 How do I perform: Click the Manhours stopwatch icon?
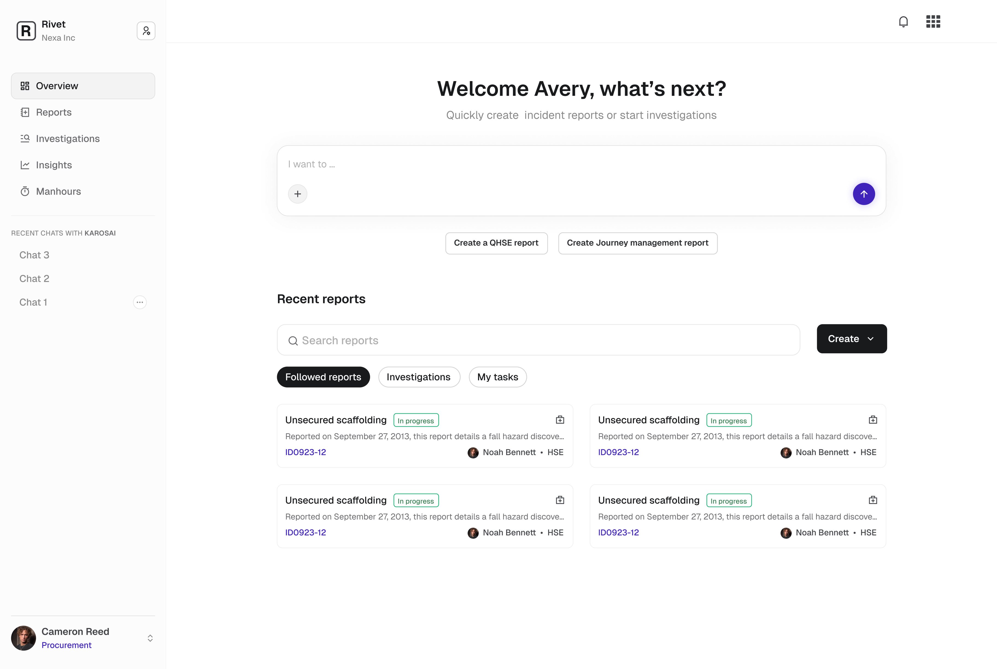(25, 192)
